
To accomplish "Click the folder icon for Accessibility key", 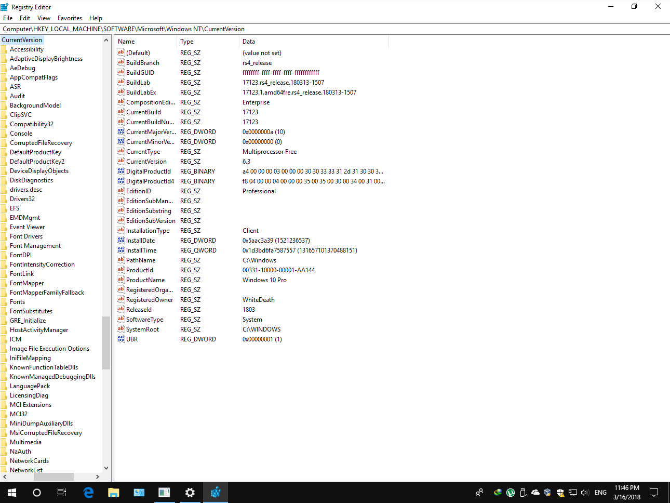I will click(x=4, y=49).
